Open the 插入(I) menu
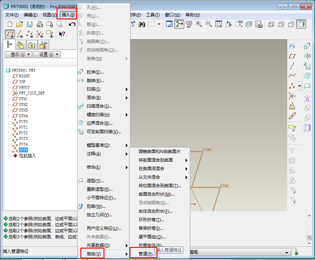Viewport: 315px width, 260px height. tap(68, 15)
